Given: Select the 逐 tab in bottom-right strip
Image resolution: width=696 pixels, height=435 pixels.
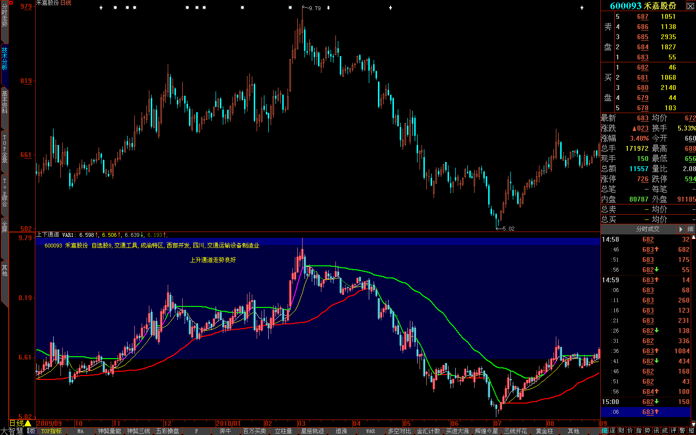Looking at the screenshot, I should pos(613,431).
